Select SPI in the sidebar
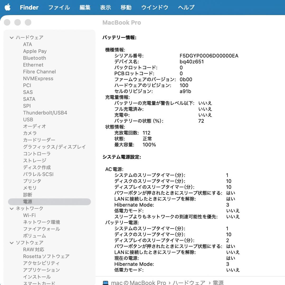The height and width of the screenshot is (285, 285). [x=27, y=106]
